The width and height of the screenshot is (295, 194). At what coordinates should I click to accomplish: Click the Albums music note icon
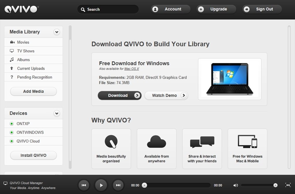[12, 60]
